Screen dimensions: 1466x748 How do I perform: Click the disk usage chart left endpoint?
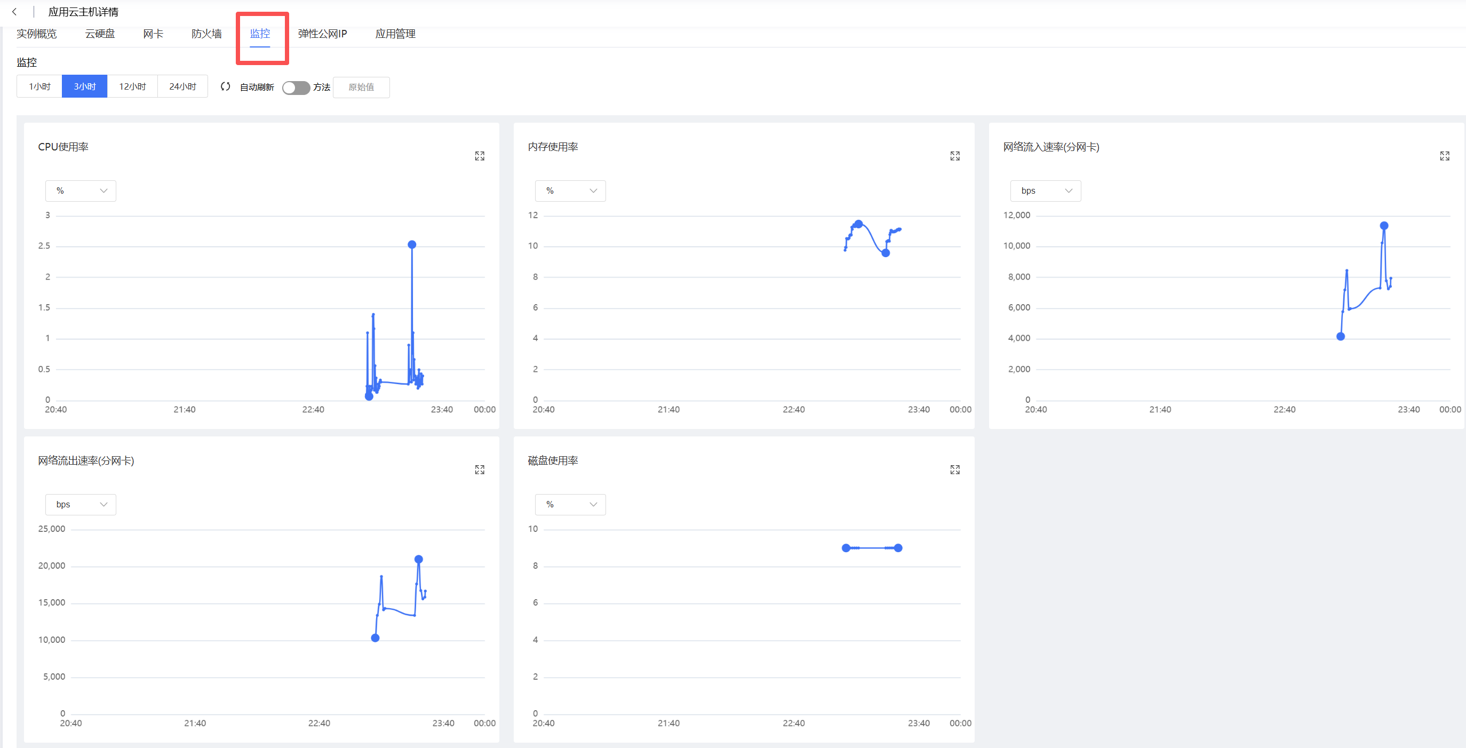(x=846, y=548)
